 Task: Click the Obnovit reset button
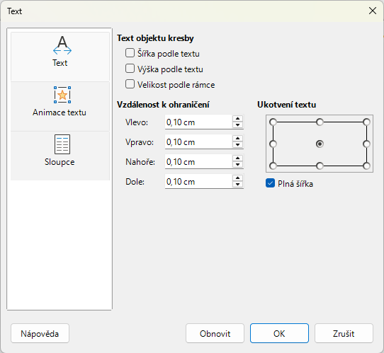pos(215,333)
